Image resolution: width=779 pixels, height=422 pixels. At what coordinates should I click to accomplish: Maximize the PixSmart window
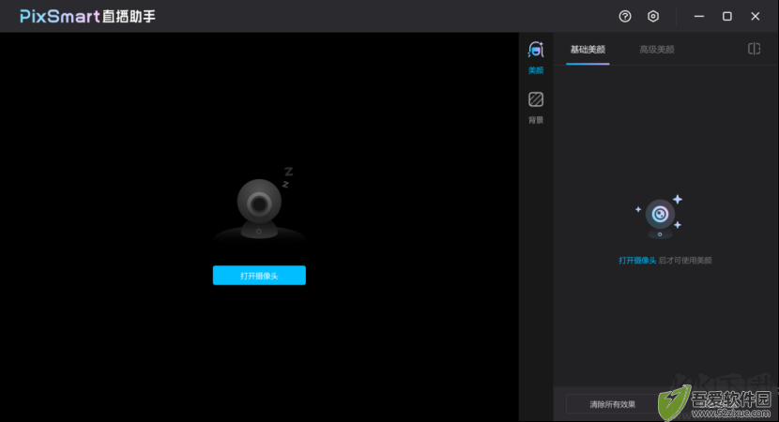click(726, 16)
